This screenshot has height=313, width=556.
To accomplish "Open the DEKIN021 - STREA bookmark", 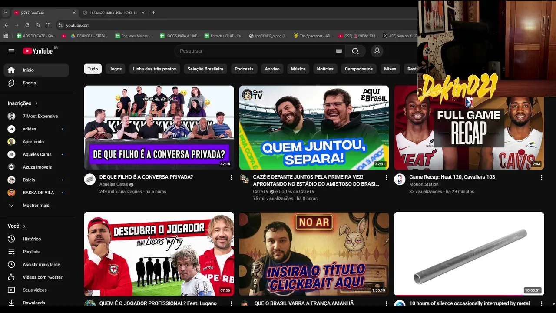I will pos(89,36).
